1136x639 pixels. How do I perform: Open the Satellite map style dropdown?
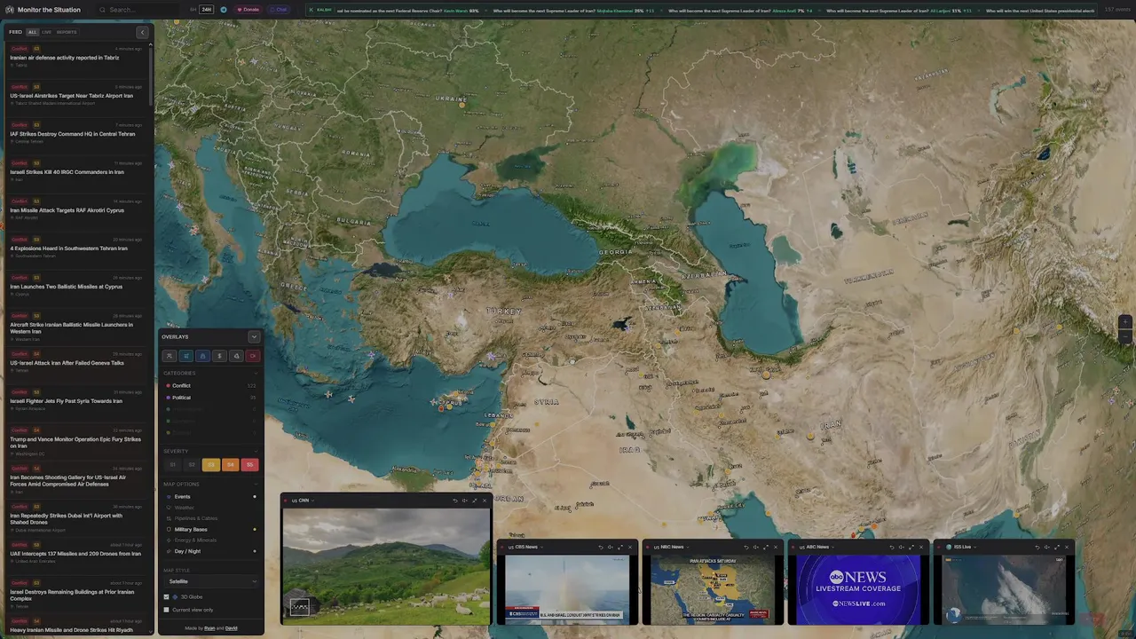coord(211,581)
